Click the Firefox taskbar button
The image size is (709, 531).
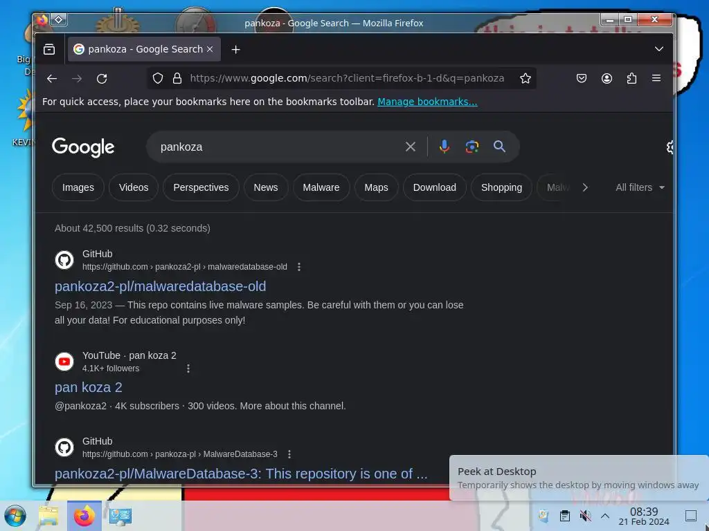click(84, 516)
